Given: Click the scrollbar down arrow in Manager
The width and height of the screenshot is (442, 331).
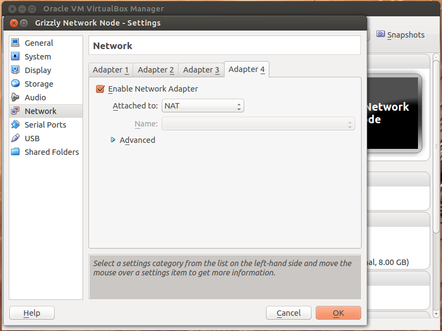Looking at the screenshot, I should pyautogui.click(x=436, y=314).
